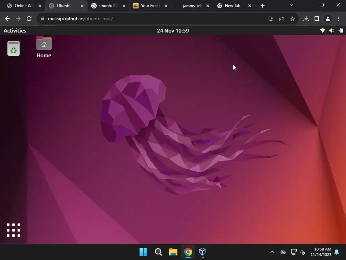Install app icon in address bar
This screenshot has width=346, height=260.
[x=271, y=19]
